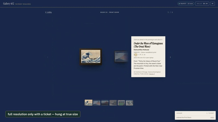This screenshot has width=218, height=122.
Task: Select the sixth thumbnail in the strip
Action: [130, 103]
